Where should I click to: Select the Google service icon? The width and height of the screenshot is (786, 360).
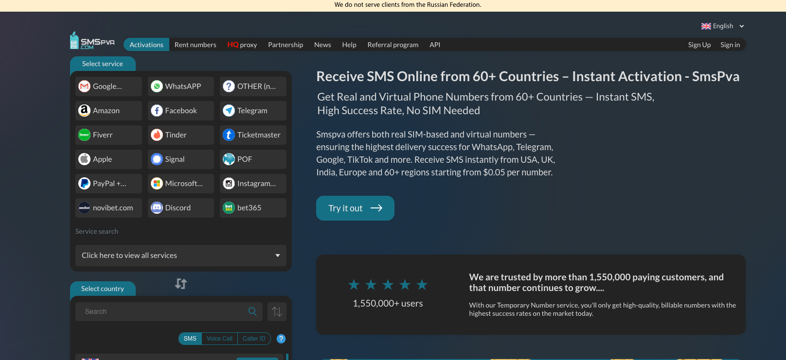(x=85, y=86)
